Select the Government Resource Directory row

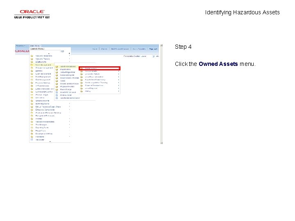[x=50, y=113]
